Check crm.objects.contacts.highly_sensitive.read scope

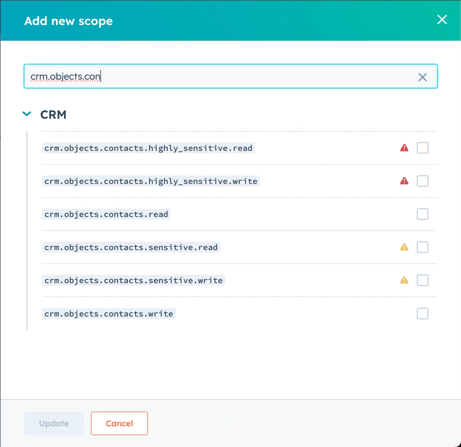[x=423, y=148]
